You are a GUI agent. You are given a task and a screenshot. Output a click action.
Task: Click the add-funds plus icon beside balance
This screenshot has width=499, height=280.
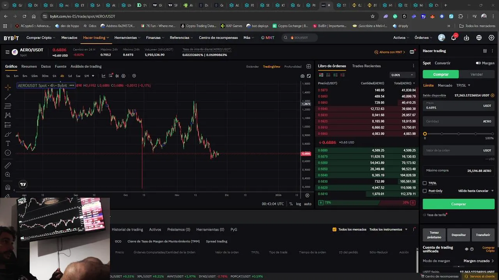click(x=492, y=95)
